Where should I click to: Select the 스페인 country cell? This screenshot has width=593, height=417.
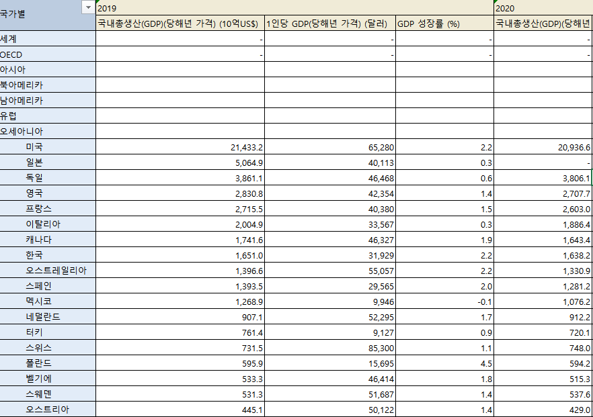[x=48, y=286]
